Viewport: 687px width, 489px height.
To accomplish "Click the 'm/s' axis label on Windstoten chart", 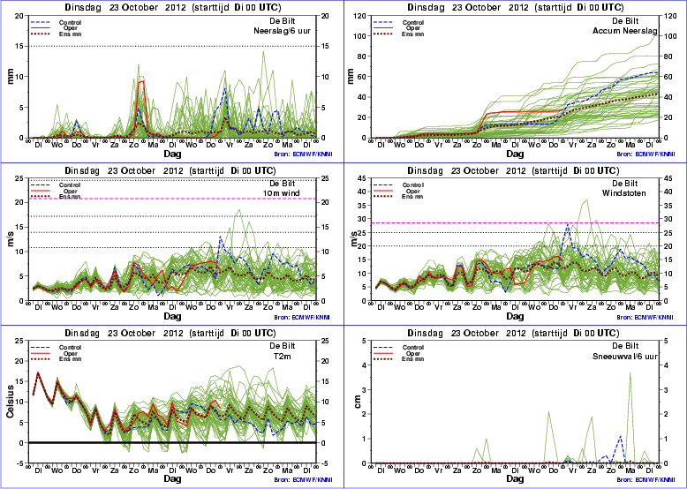I will pos(353,240).
